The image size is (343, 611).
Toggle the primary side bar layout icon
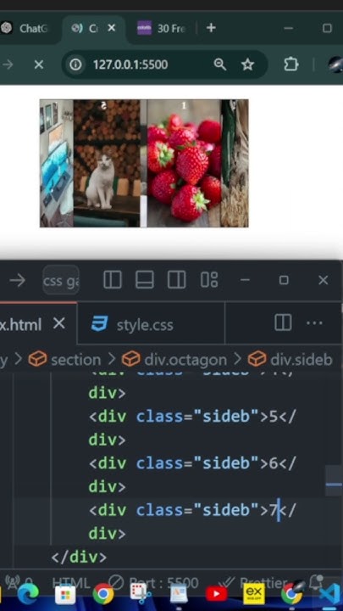tap(113, 280)
